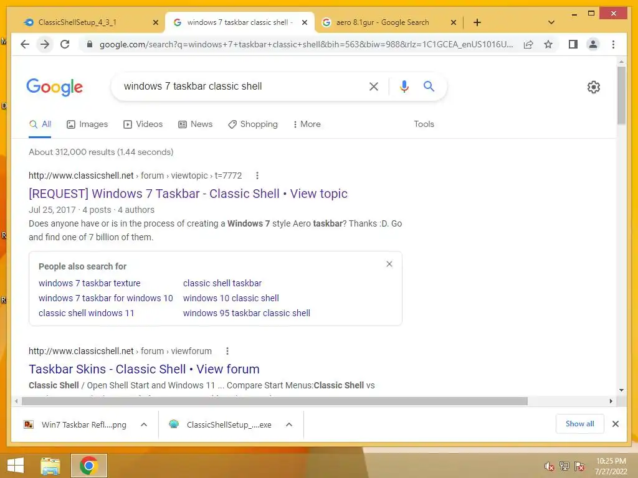Screen dimensions: 638x478
Task: Submit search with magnifier icon
Action: point(429,86)
